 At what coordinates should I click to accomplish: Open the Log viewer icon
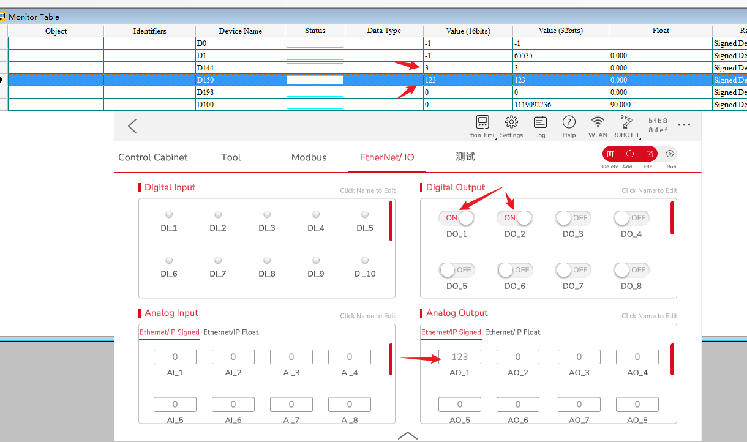coord(540,122)
